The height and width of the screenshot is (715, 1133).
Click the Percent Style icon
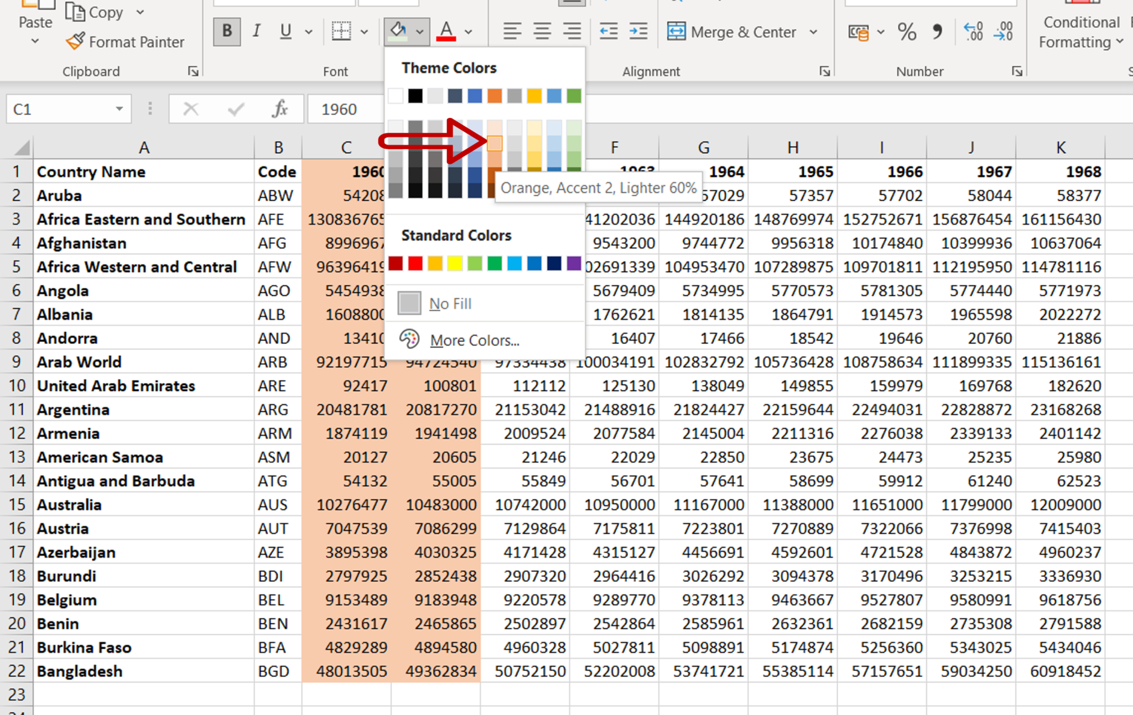pyautogui.click(x=907, y=32)
